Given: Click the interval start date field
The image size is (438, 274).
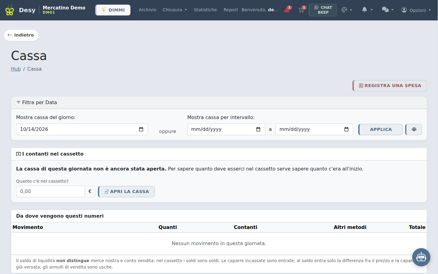Looking at the screenshot, I should coord(226,129).
